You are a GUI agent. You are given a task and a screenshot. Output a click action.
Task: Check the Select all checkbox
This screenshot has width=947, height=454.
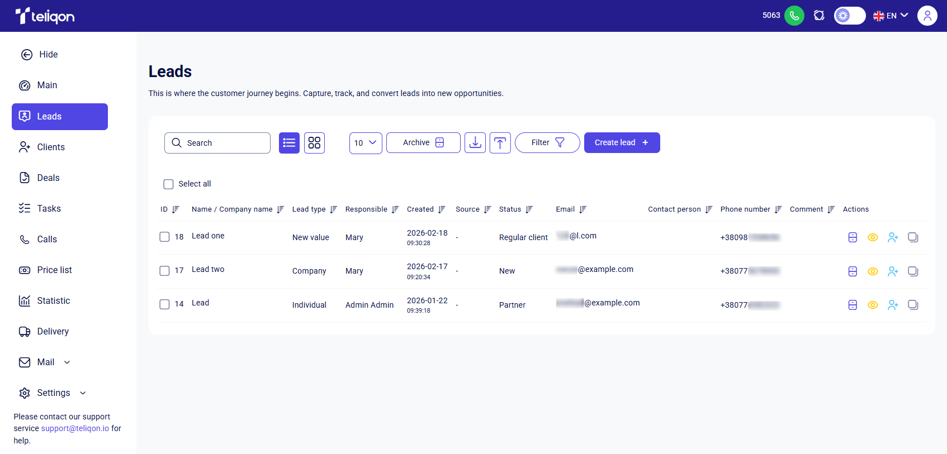tap(168, 184)
